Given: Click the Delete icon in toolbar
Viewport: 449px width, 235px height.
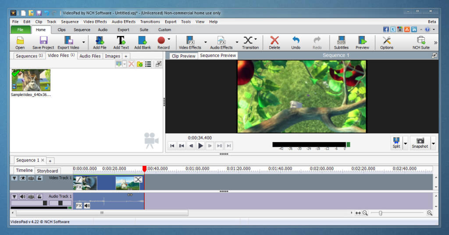Looking at the screenshot, I should tap(274, 41).
